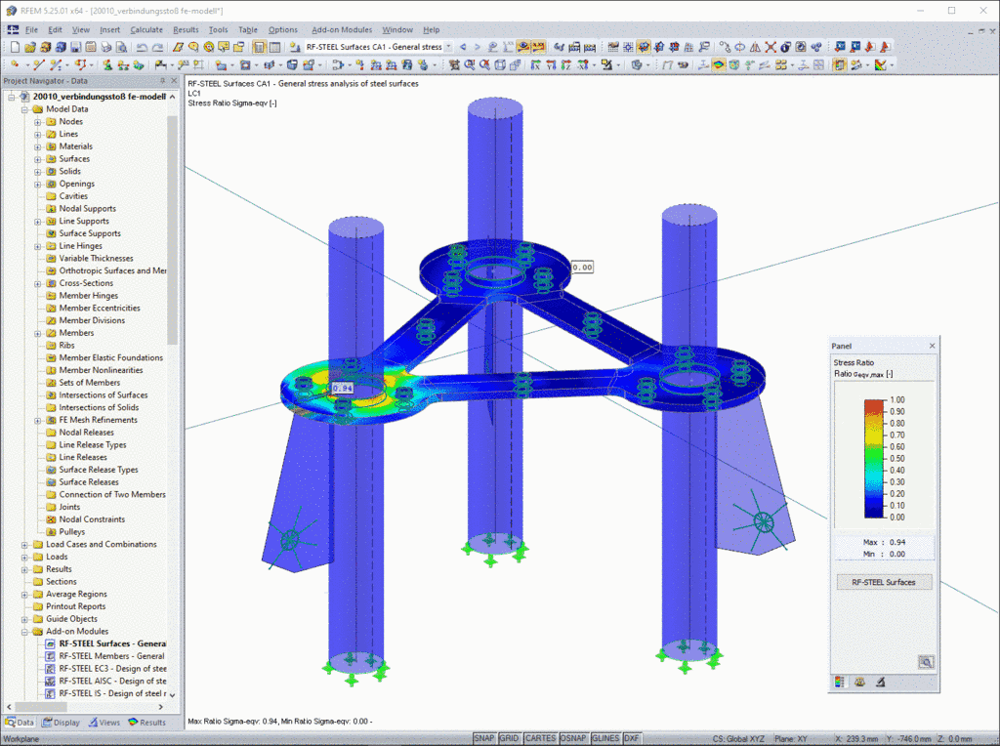
Task: Open the File menu
Action: pos(31,30)
